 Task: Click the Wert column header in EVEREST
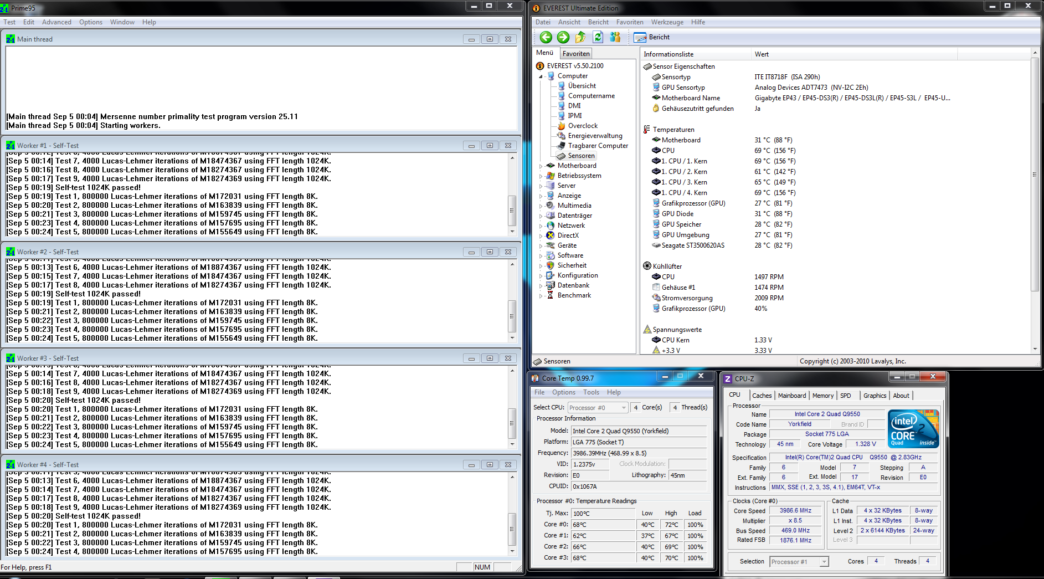(x=853, y=54)
